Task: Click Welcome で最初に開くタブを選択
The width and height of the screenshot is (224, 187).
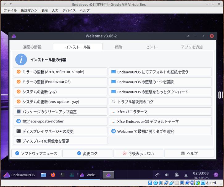Action: point(160,131)
